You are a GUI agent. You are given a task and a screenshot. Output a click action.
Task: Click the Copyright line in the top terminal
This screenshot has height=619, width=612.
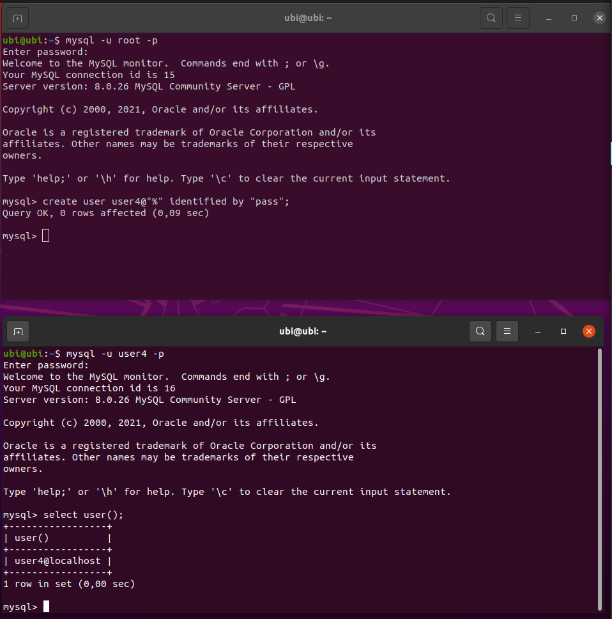point(160,110)
